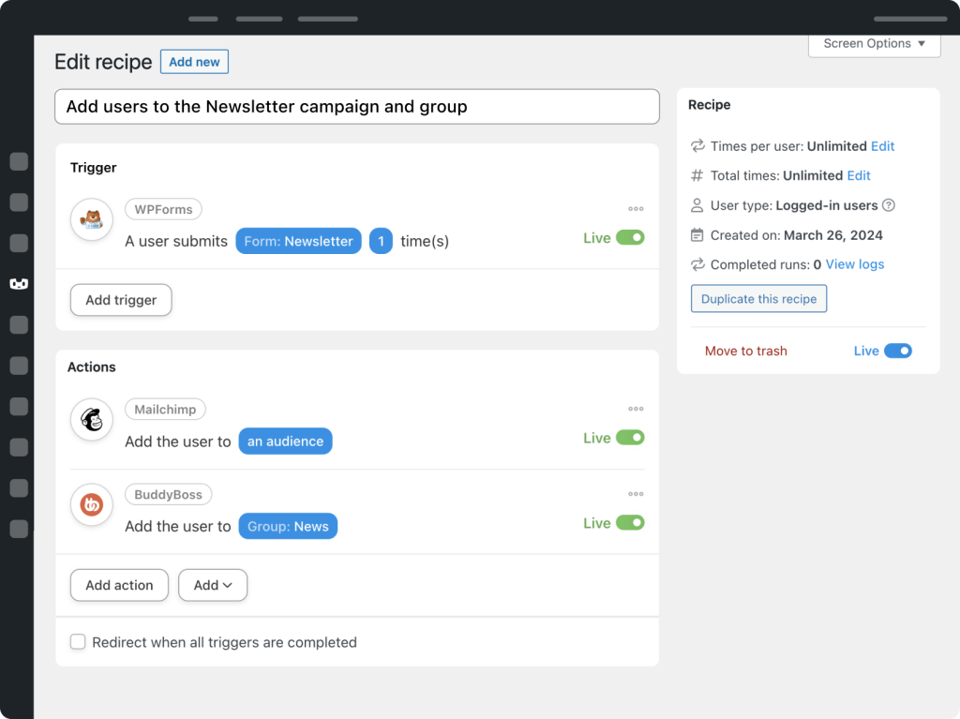The image size is (960, 719).
Task: Open the Uncanny Automator sidebar icon
Action: click(19, 283)
